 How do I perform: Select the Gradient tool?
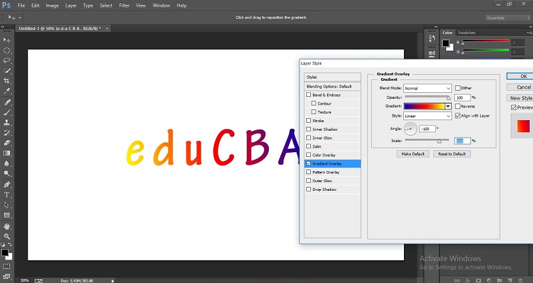coord(7,153)
